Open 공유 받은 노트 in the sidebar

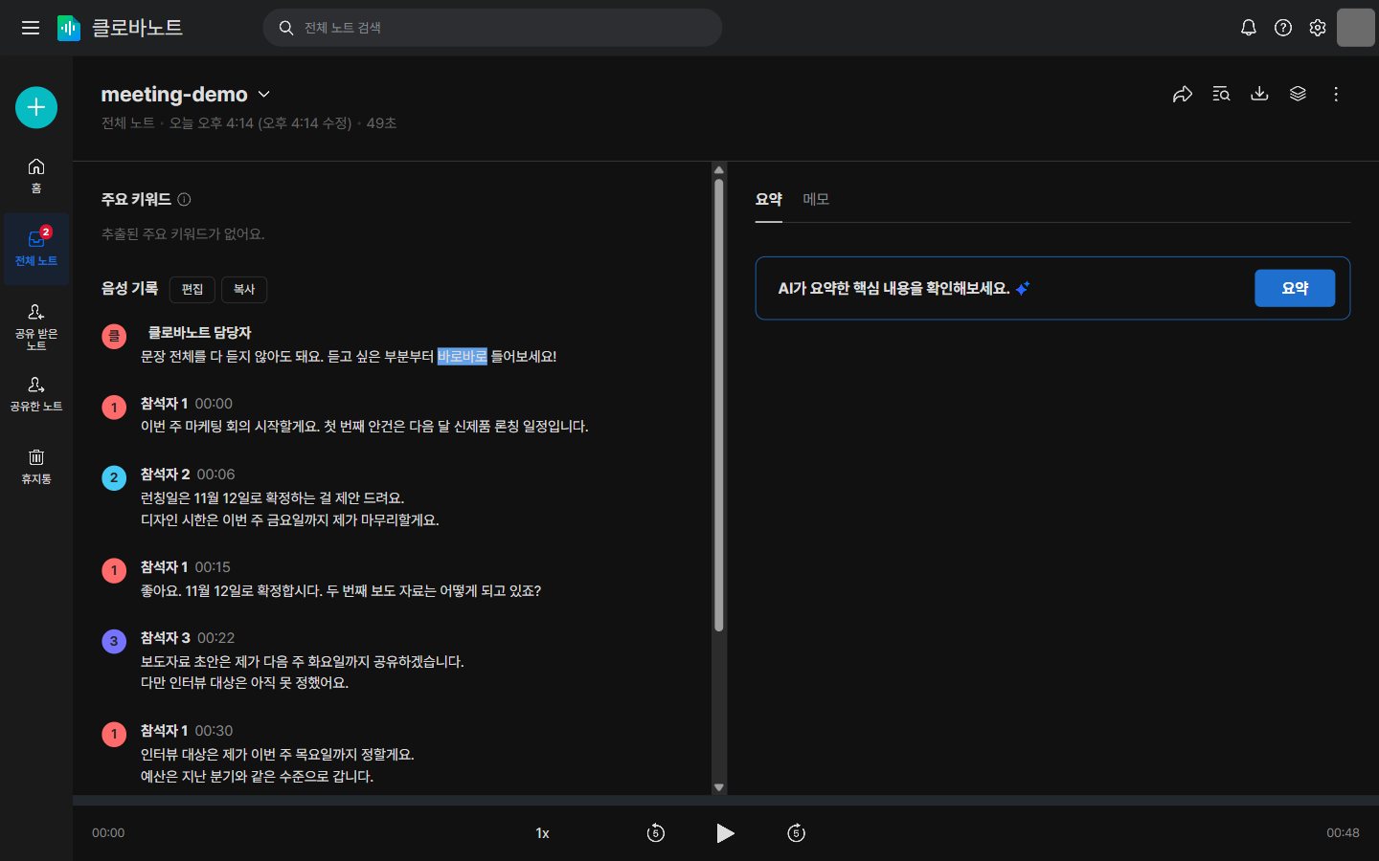coord(36,327)
